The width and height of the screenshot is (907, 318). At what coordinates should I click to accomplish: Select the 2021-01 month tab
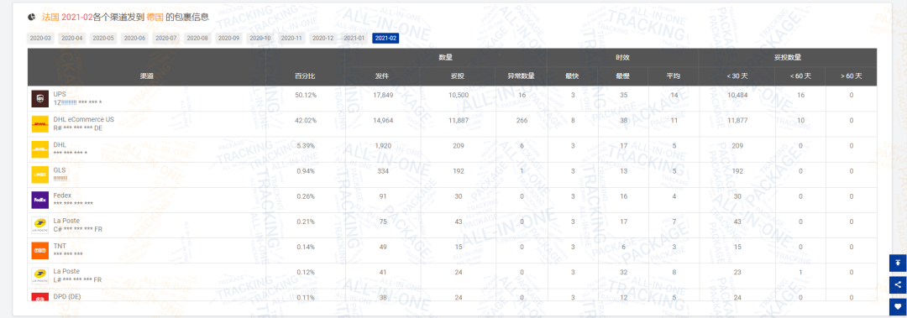click(354, 38)
